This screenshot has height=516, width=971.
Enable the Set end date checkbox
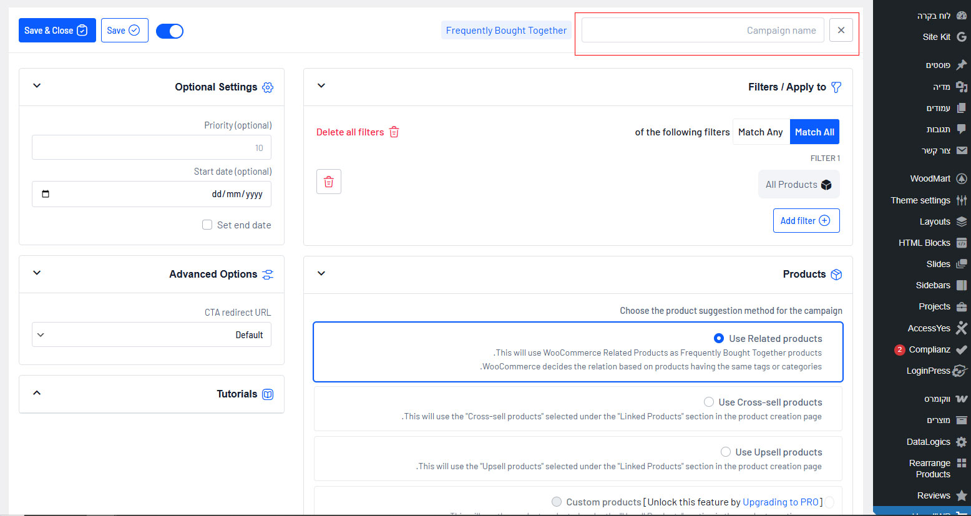click(207, 225)
